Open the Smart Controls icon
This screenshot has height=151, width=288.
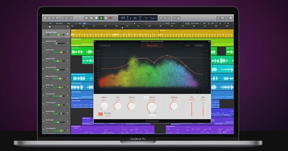pyautogui.click(x=63, y=18)
